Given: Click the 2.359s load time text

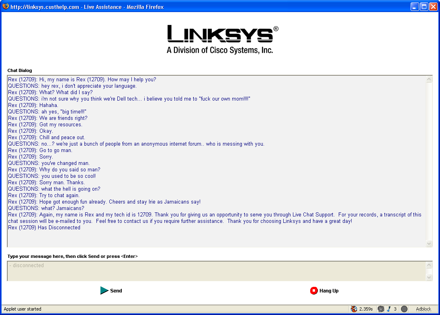Looking at the screenshot, I should tap(366, 309).
